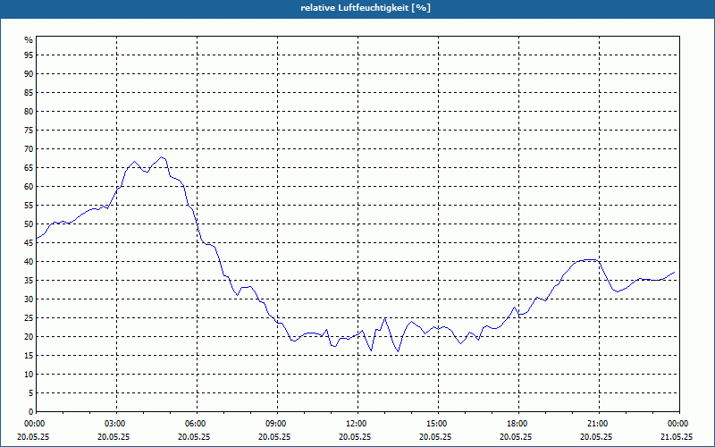The width and height of the screenshot is (715, 447).
Task: Click the "60" y-axis label
Action: (x=29, y=187)
